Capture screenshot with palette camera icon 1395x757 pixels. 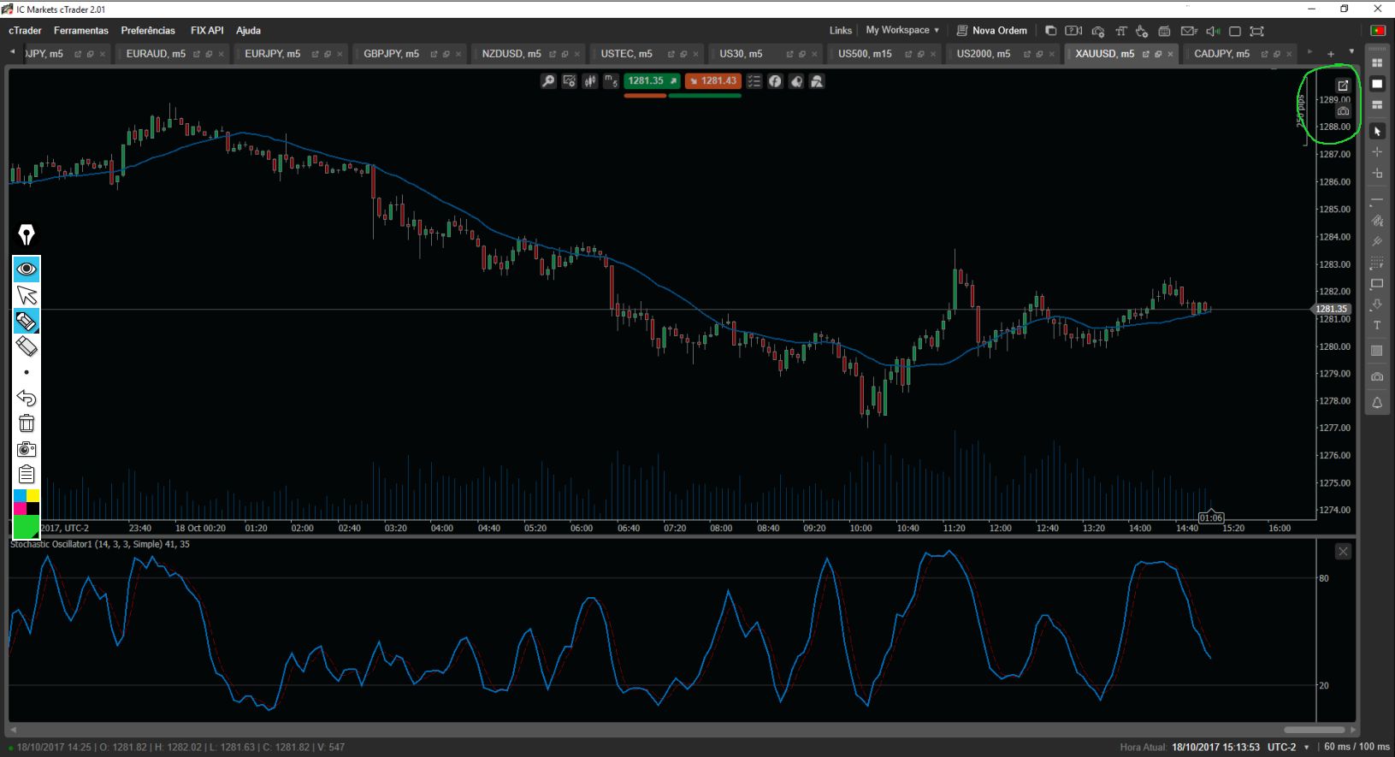pos(27,449)
